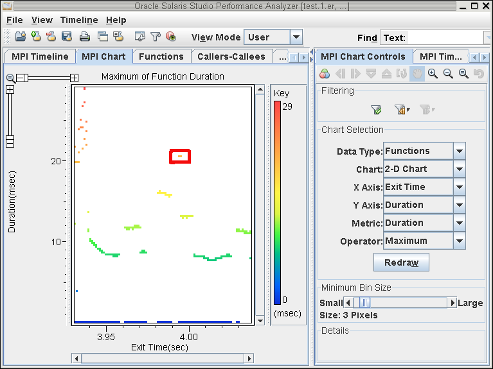Click the apply filter funnel with checkmark

376,110
